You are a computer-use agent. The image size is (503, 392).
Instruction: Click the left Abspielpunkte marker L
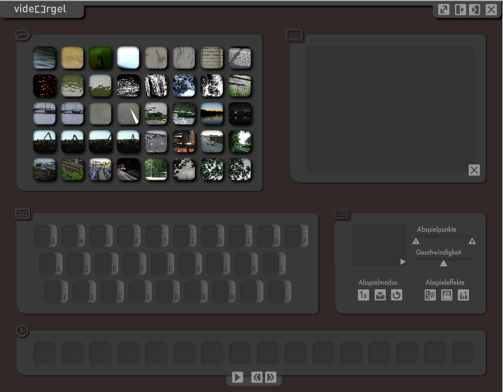pos(416,241)
